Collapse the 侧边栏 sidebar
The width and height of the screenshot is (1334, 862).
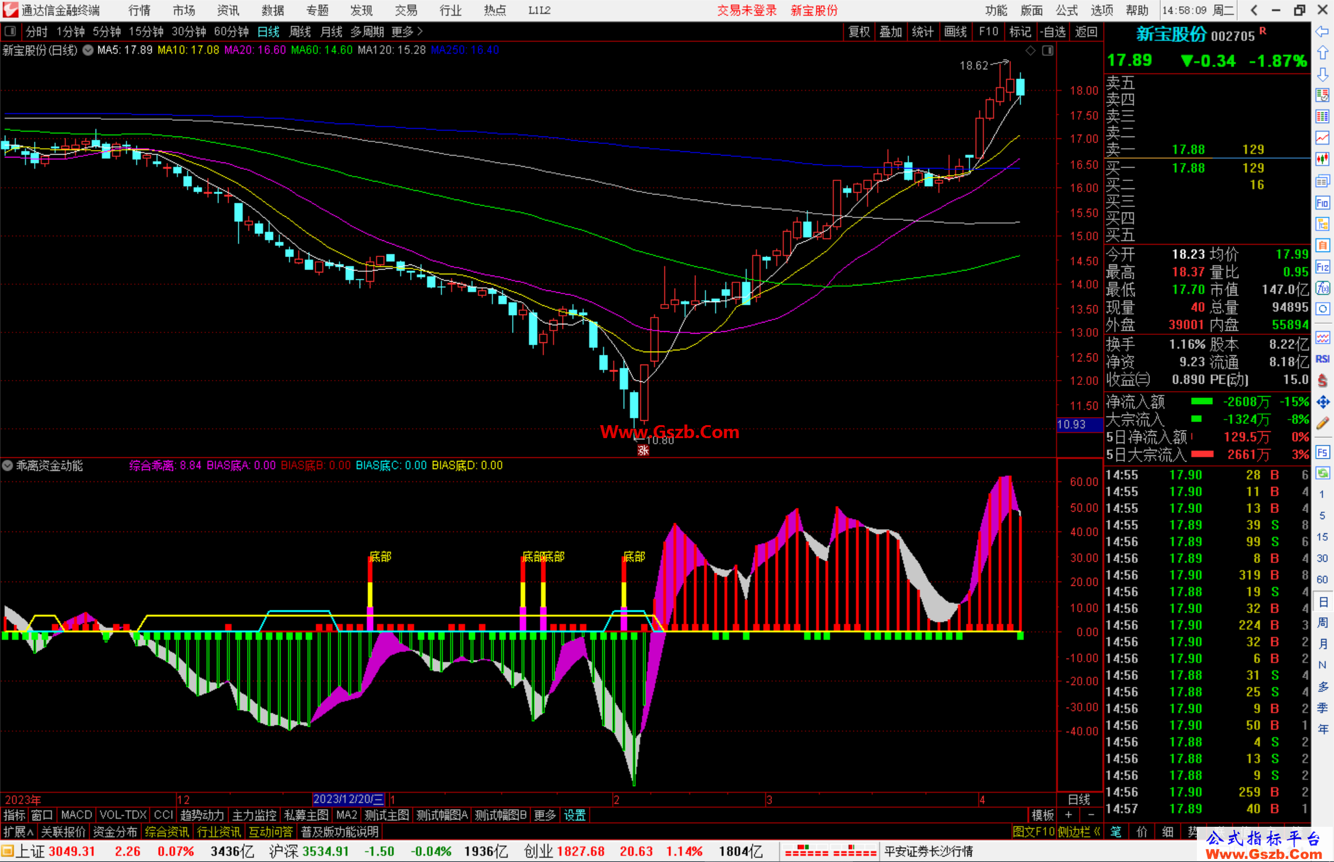click(1078, 832)
